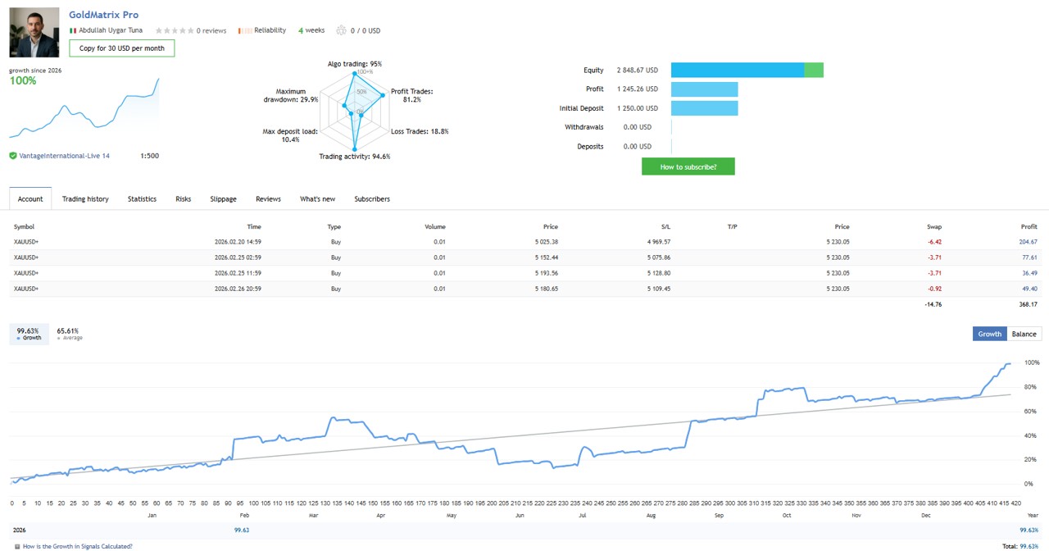1049x551 pixels.
Task: Click the 368.17 total profit value
Action: tap(1028, 304)
